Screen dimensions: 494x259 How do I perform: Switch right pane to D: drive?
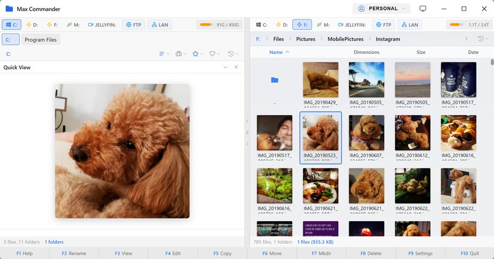pyautogui.click(x=282, y=24)
